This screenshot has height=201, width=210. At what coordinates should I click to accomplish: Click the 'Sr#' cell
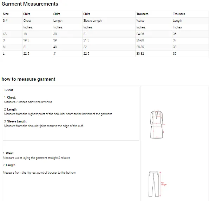click(5, 21)
